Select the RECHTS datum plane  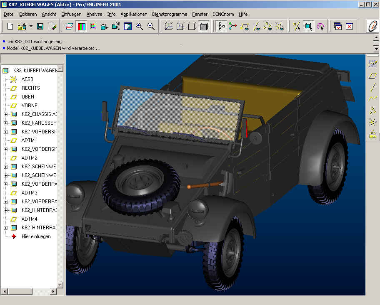click(30, 88)
